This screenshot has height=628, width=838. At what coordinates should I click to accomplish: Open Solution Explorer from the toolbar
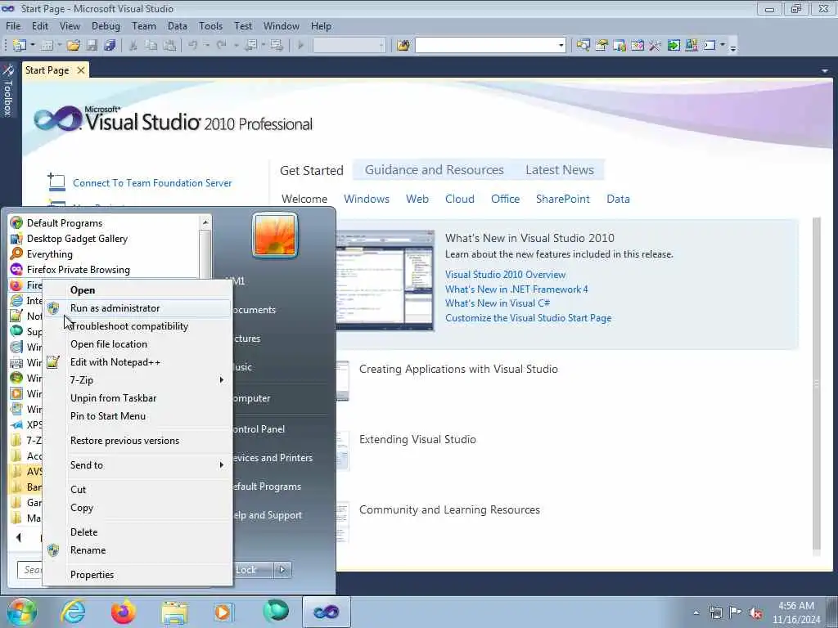click(583, 46)
